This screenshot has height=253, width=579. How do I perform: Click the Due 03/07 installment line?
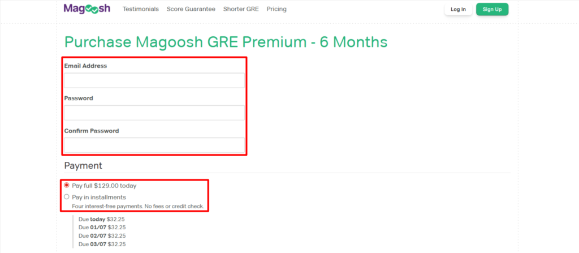[x=102, y=244]
